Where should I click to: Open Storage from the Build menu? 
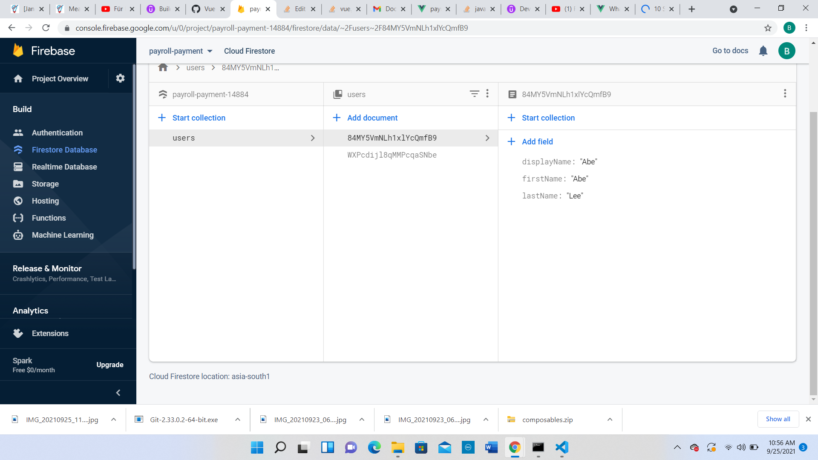pyautogui.click(x=45, y=184)
